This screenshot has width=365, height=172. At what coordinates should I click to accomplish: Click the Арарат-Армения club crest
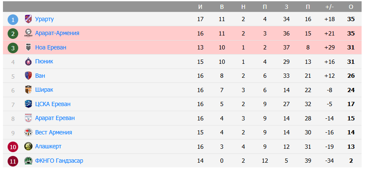(28, 33)
